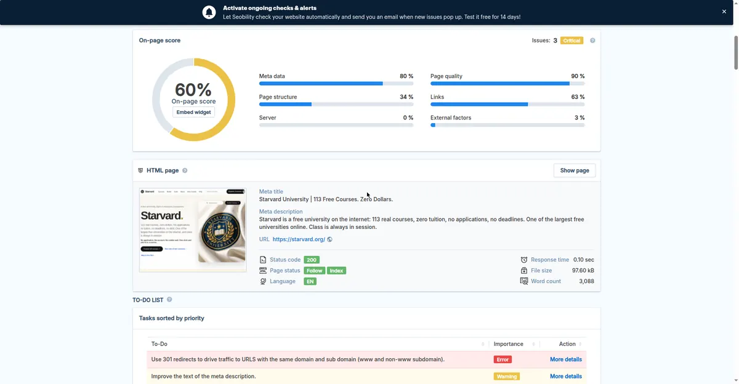
Task: Open help icon next to TO-DO LIST
Action: click(x=169, y=300)
